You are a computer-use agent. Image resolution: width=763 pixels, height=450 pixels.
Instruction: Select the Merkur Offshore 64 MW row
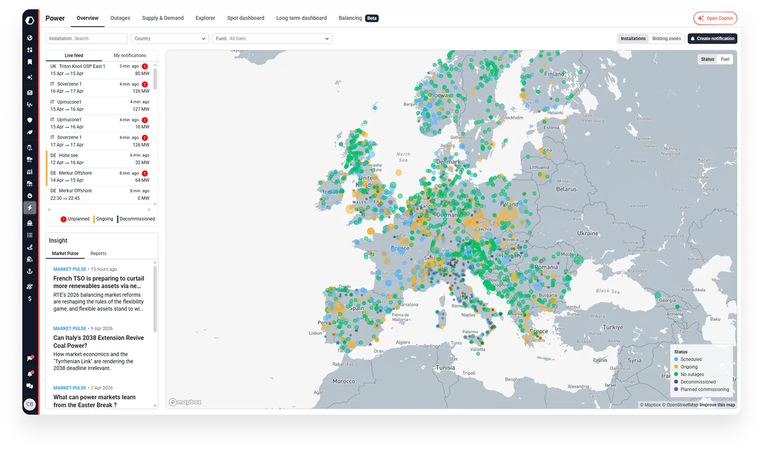click(100, 177)
